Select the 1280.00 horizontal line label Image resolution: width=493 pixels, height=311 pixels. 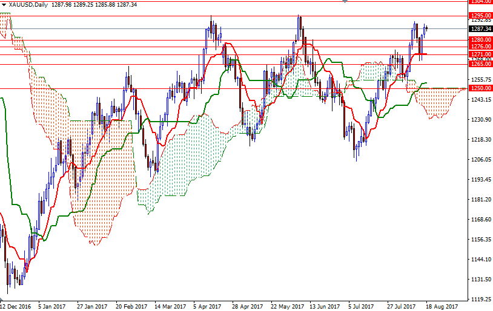pyautogui.click(x=480, y=40)
